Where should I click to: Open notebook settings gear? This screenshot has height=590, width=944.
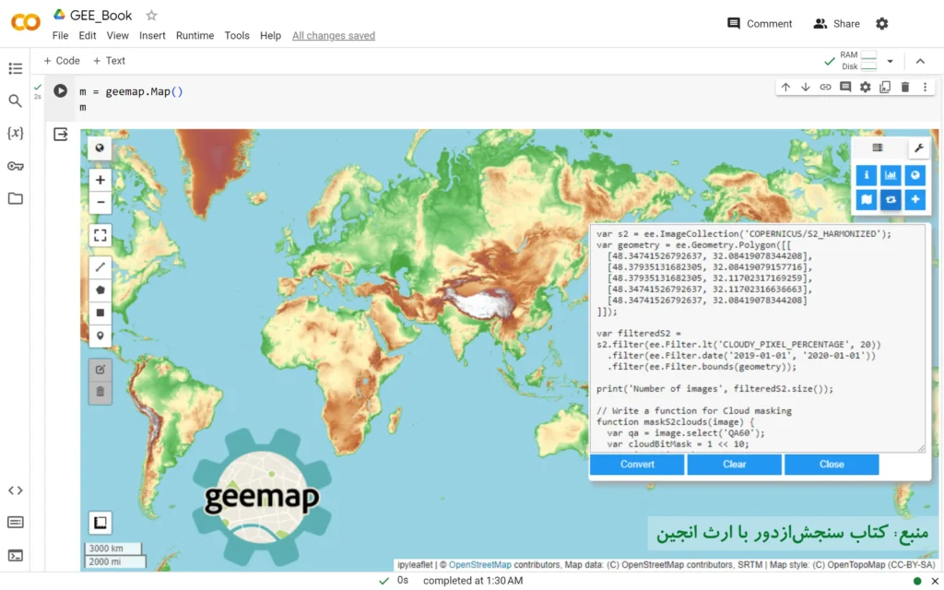pyautogui.click(x=882, y=23)
